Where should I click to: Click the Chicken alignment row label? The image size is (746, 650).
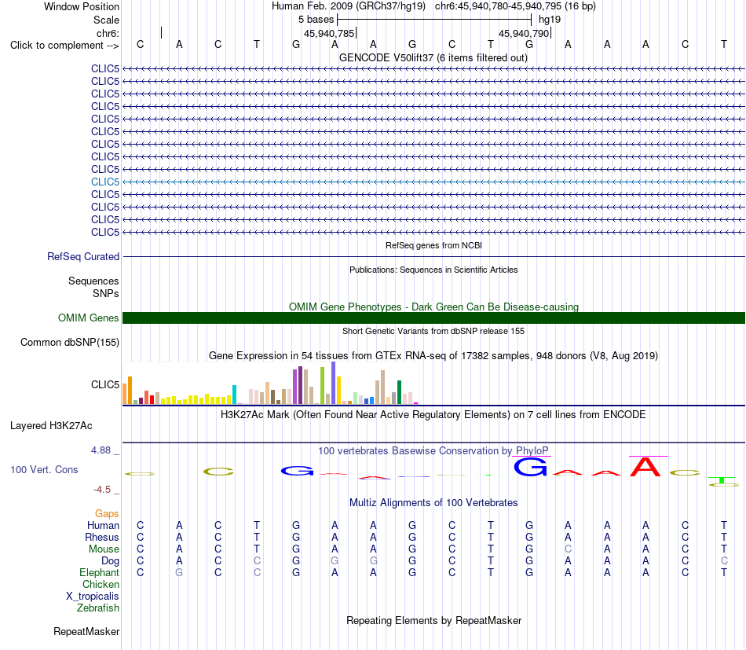(x=101, y=584)
